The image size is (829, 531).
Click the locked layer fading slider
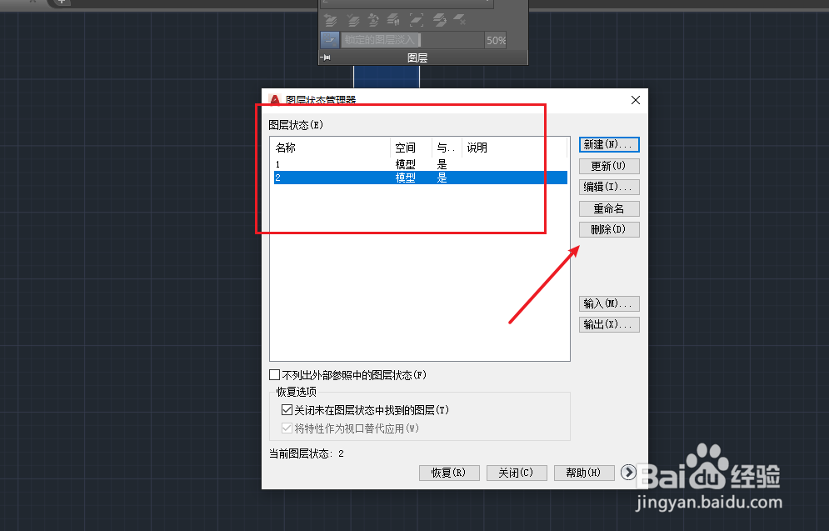(412, 40)
